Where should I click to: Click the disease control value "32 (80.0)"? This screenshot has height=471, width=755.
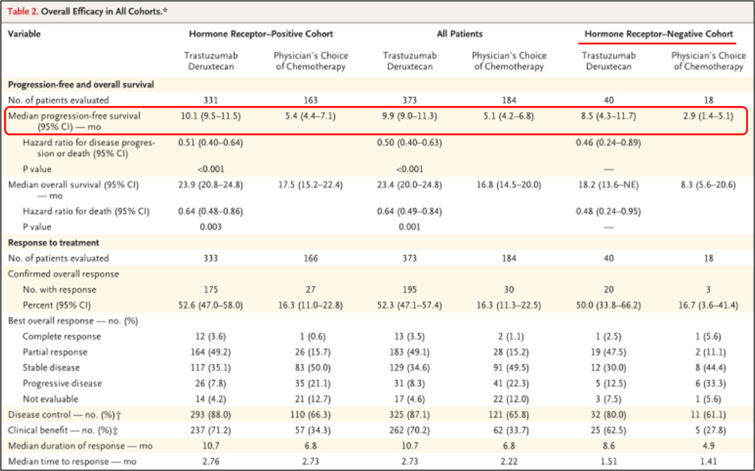point(609,414)
